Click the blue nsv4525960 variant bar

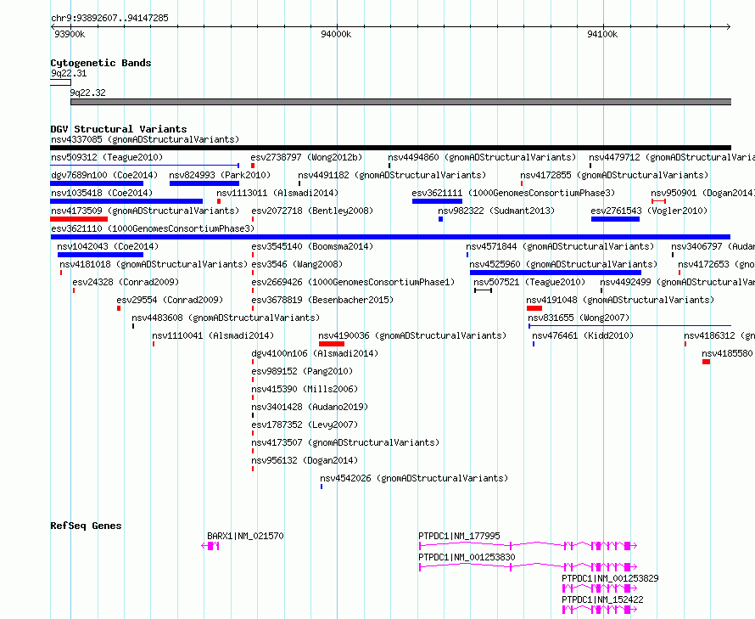(556, 273)
